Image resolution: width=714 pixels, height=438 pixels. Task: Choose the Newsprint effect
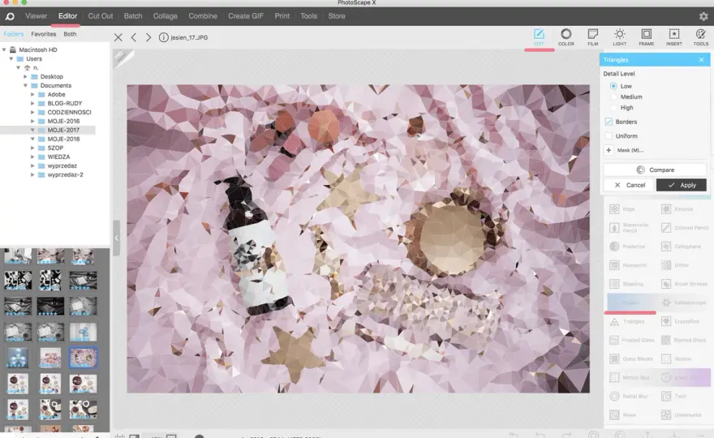point(628,265)
